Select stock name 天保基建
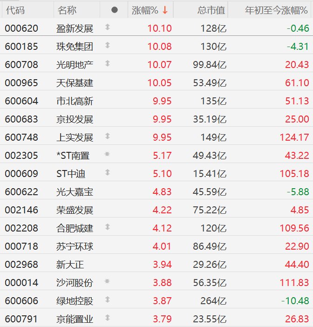The height and width of the screenshot is (327, 313). coord(75,83)
